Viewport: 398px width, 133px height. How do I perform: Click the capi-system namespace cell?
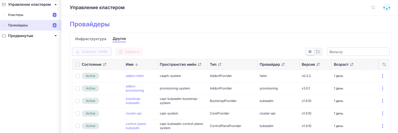point(169,113)
